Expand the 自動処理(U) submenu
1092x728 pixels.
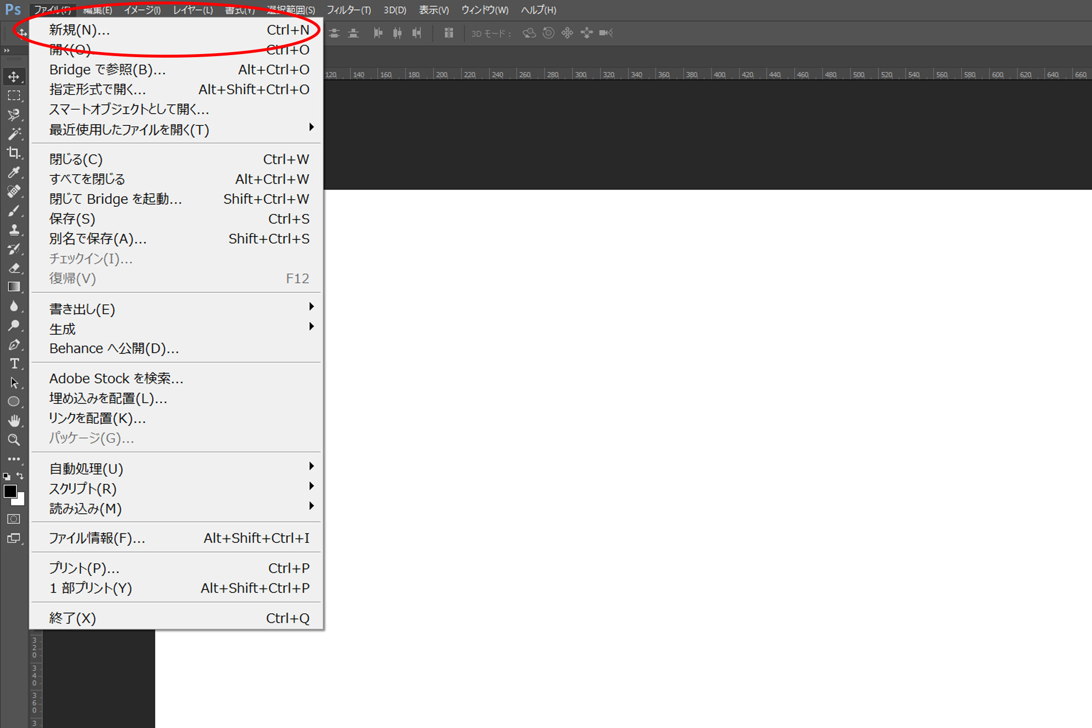pyautogui.click(x=177, y=469)
